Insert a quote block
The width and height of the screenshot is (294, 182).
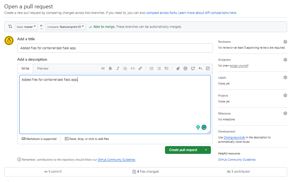[125, 68]
